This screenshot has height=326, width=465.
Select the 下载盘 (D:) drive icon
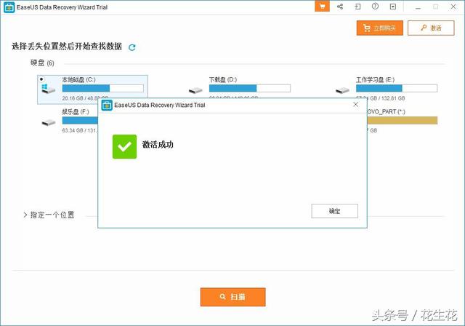click(195, 90)
